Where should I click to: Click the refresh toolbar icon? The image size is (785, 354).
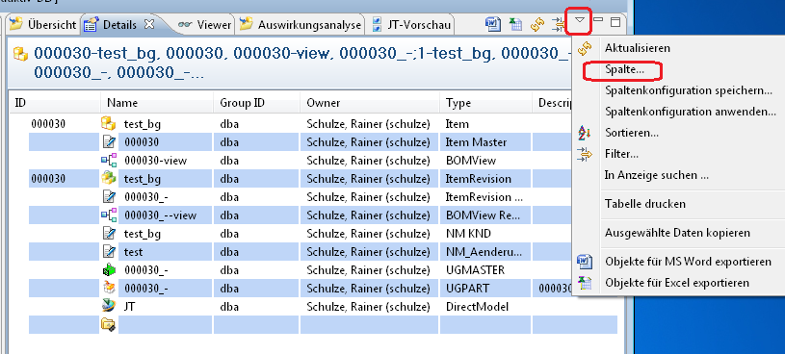tap(537, 24)
